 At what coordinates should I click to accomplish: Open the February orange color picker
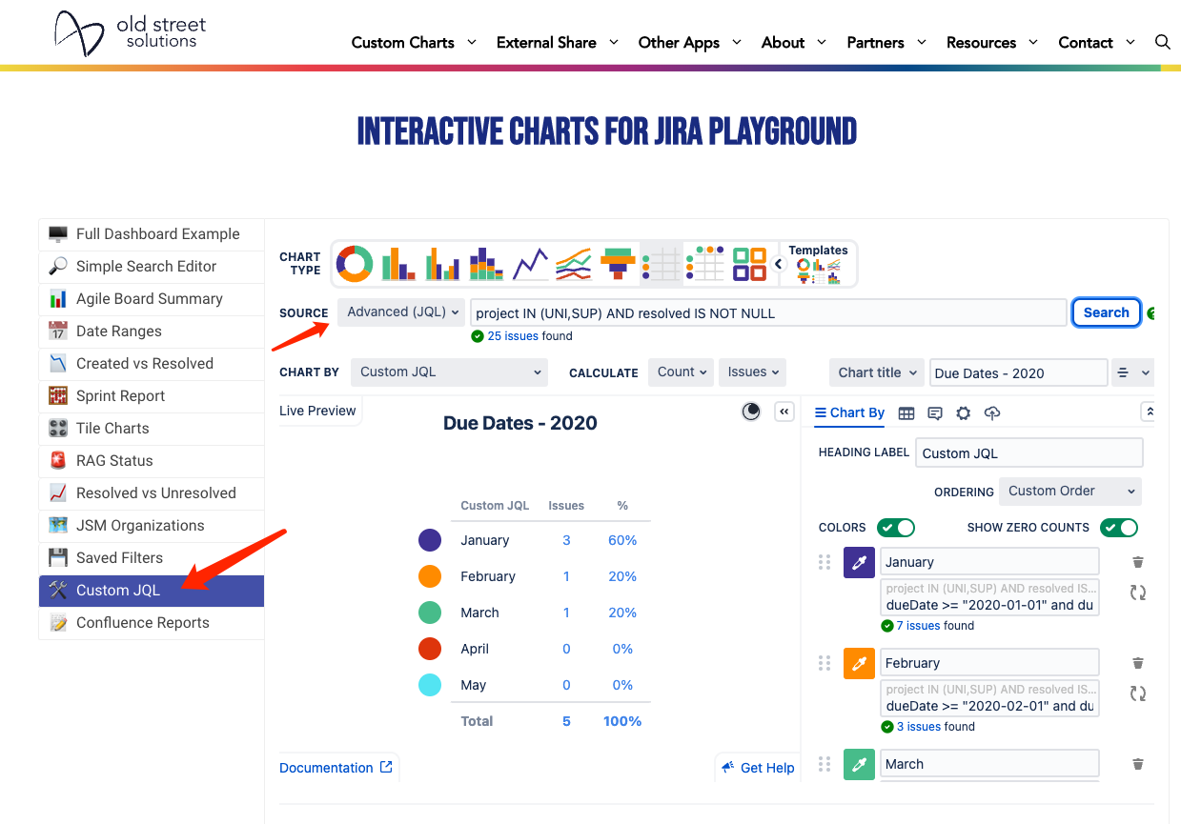[859, 663]
